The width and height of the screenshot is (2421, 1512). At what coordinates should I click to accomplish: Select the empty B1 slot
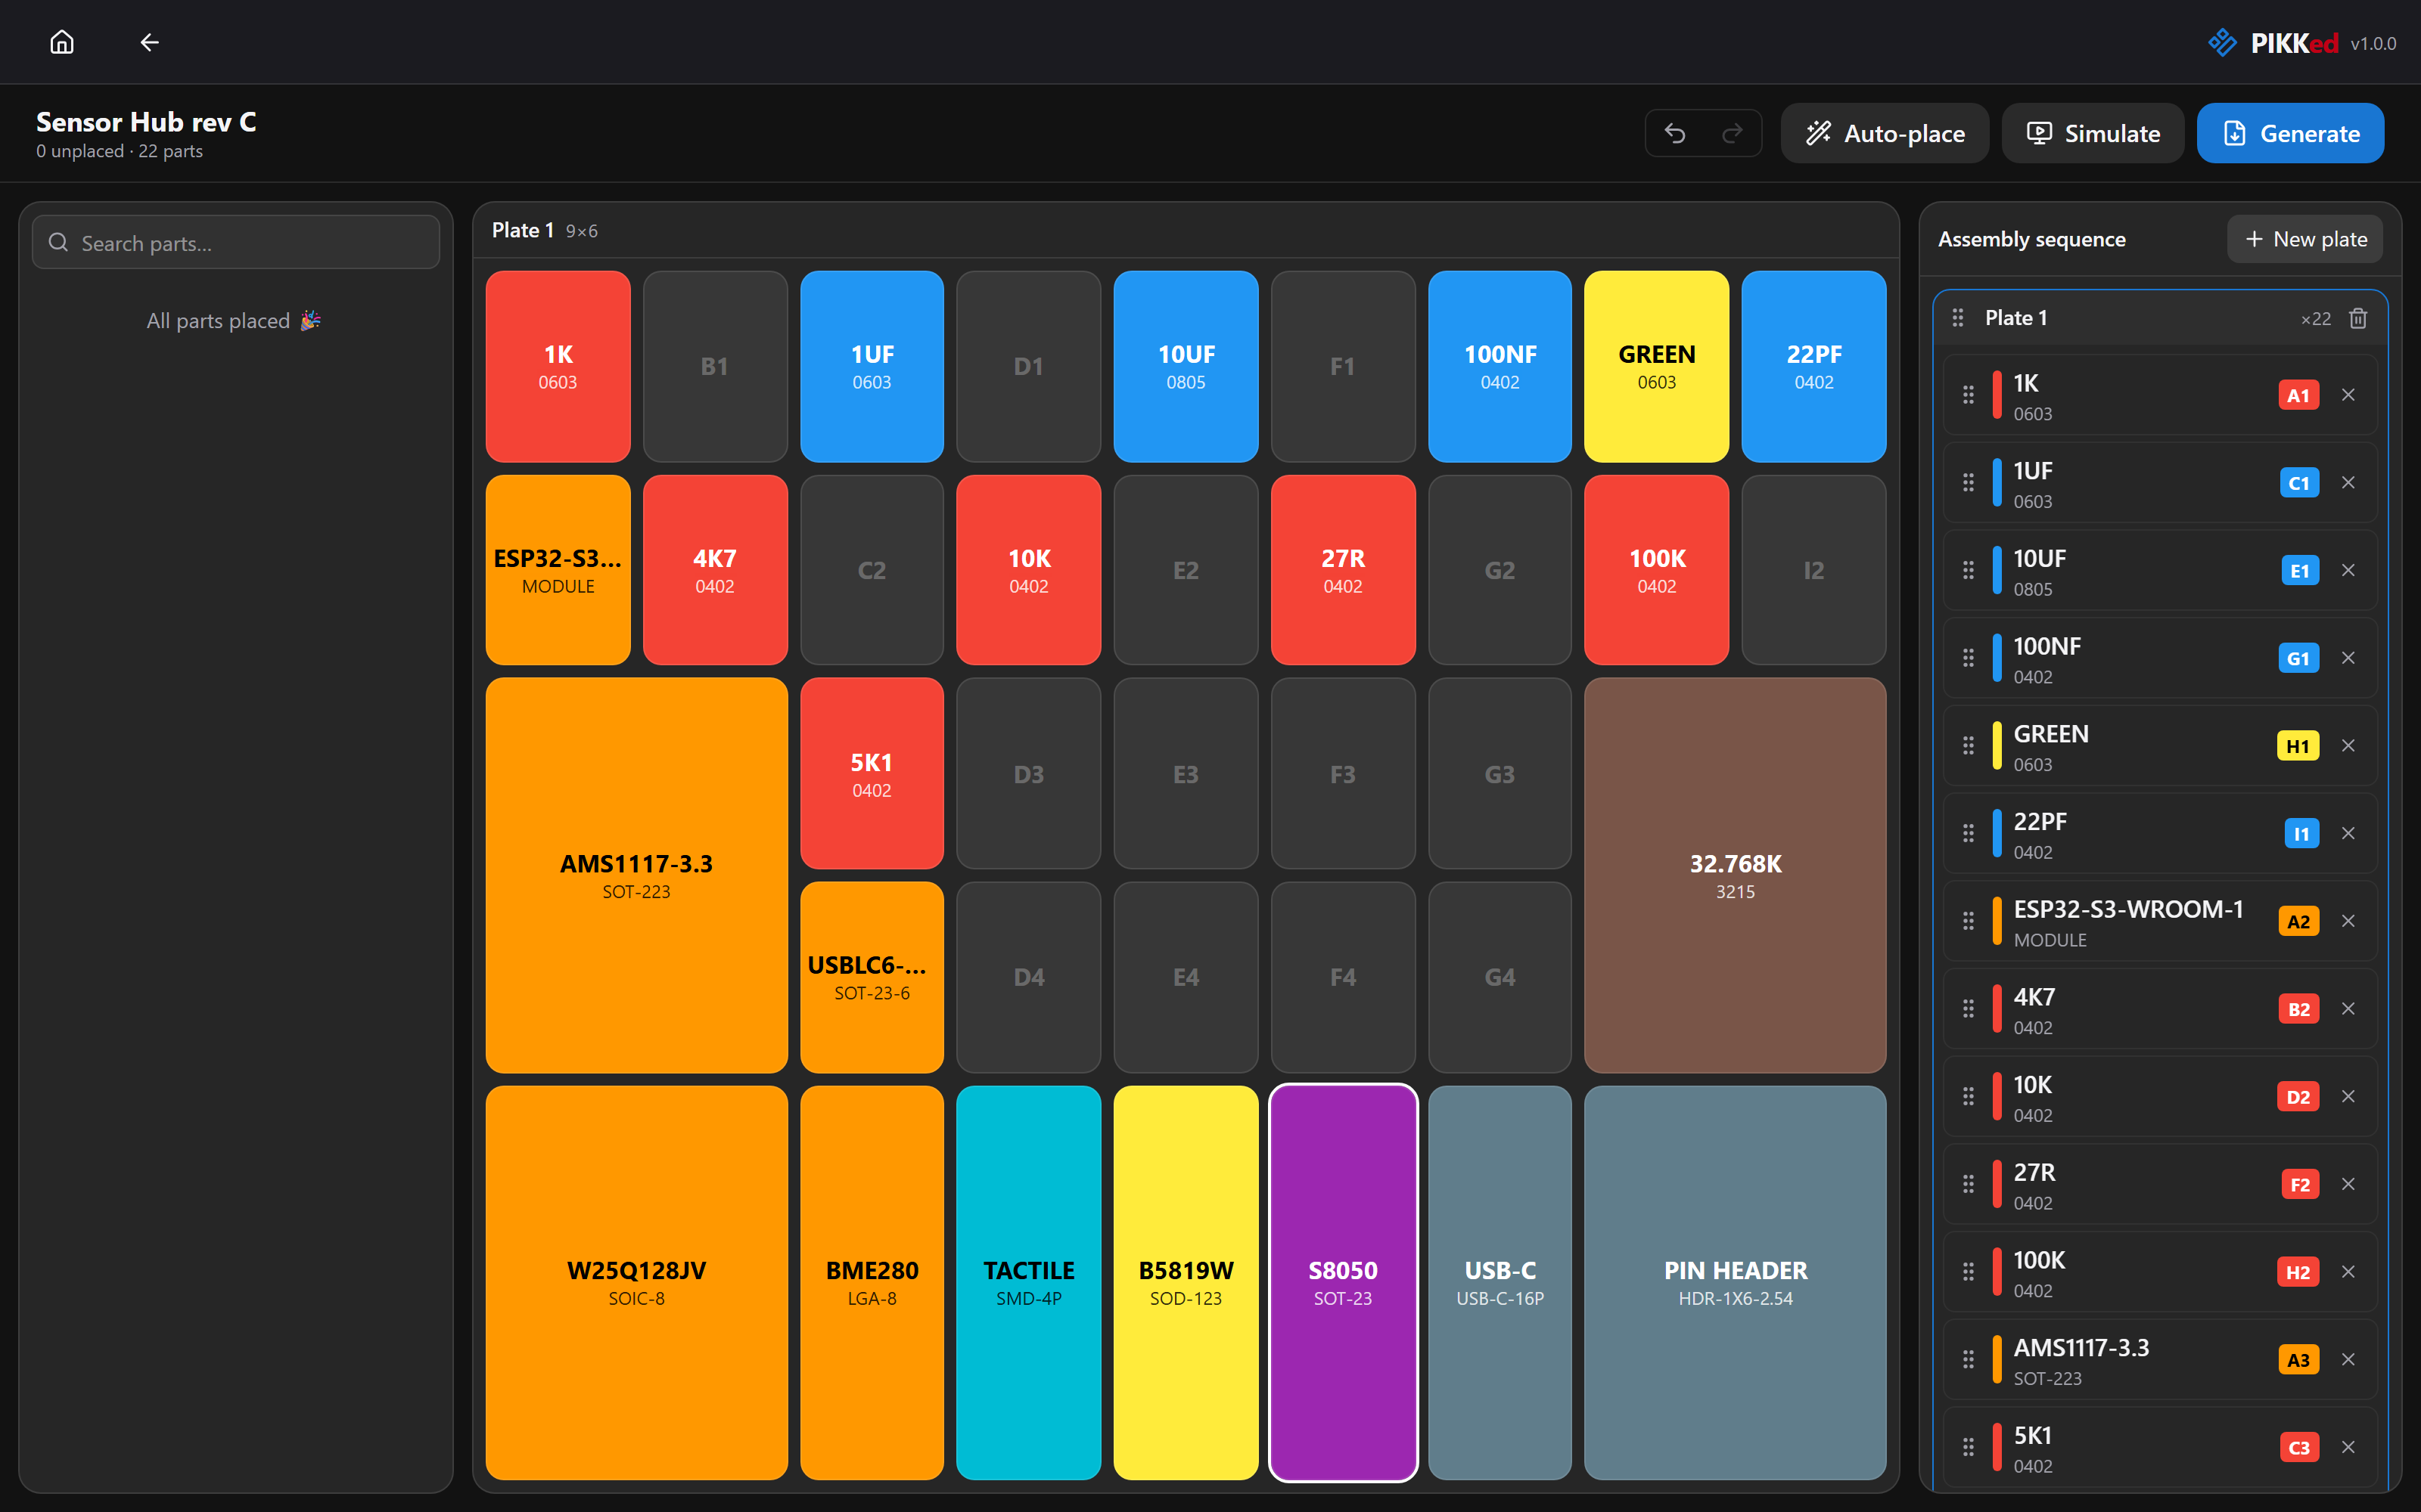(x=715, y=366)
